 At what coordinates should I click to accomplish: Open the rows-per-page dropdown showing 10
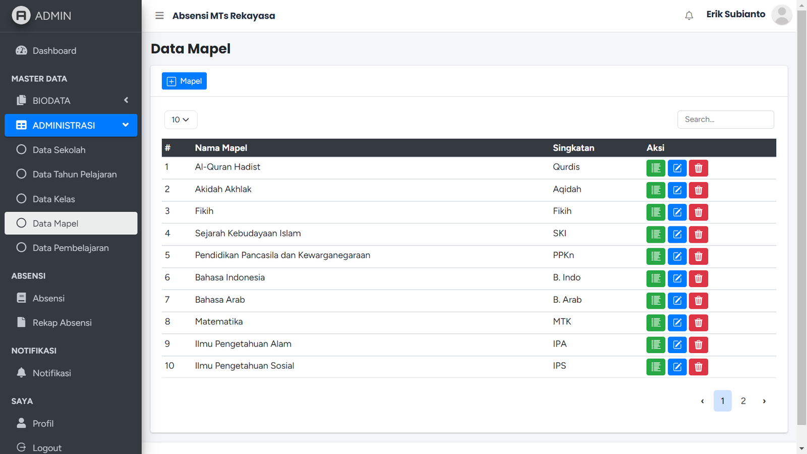(181, 120)
